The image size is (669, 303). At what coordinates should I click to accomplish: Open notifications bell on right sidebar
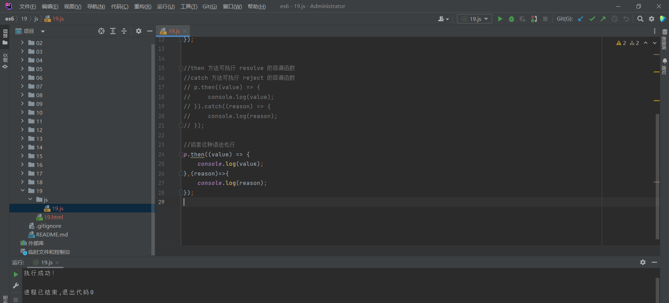point(664,66)
